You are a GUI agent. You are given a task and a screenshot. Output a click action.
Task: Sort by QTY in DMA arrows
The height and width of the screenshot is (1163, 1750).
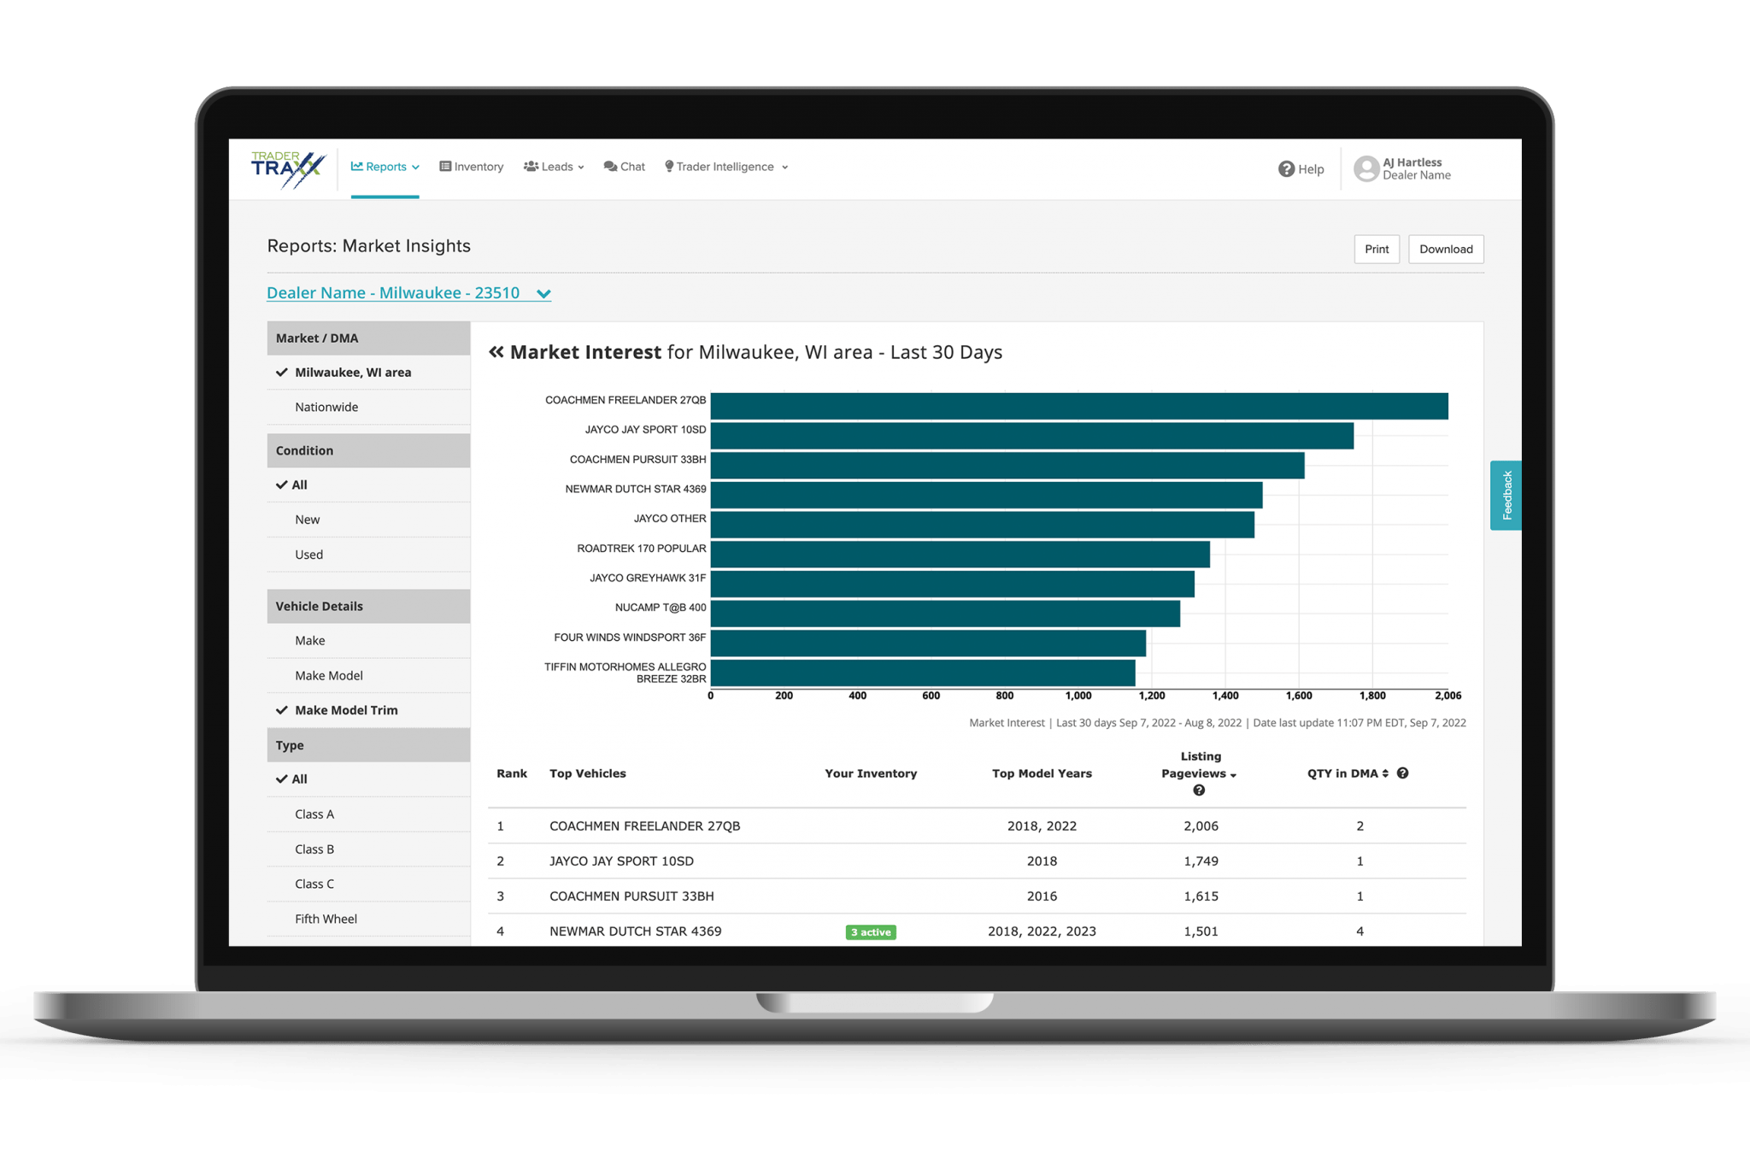(x=1385, y=773)
